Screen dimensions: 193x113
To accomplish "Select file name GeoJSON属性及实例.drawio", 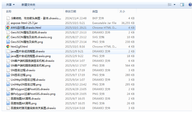I will 29,33.
